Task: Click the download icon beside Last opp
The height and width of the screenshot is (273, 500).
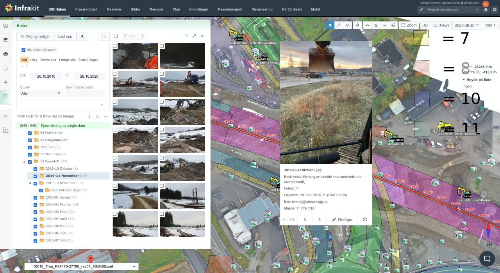Action: click(x=82, y=36)
